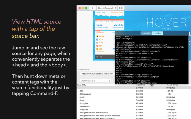This screenshot has width=191, height=119.
Task: Click the Edit button in the toolbar
Action: 121,8
